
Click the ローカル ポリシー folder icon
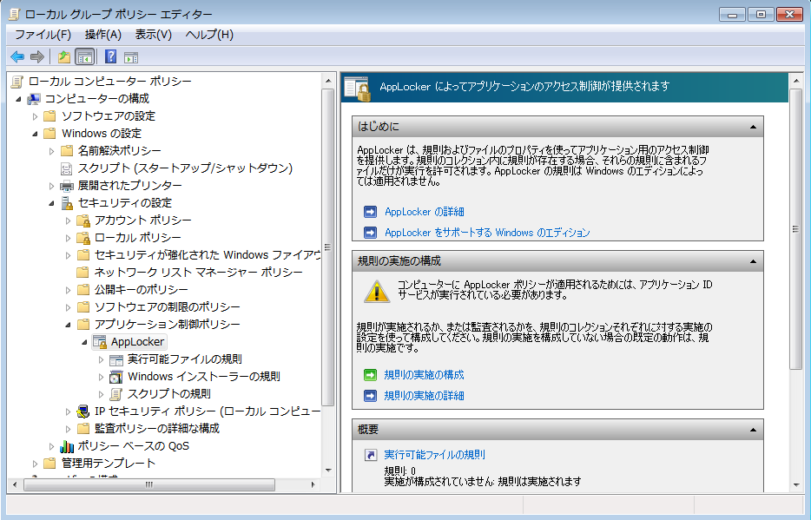click(x=83, y=238)
